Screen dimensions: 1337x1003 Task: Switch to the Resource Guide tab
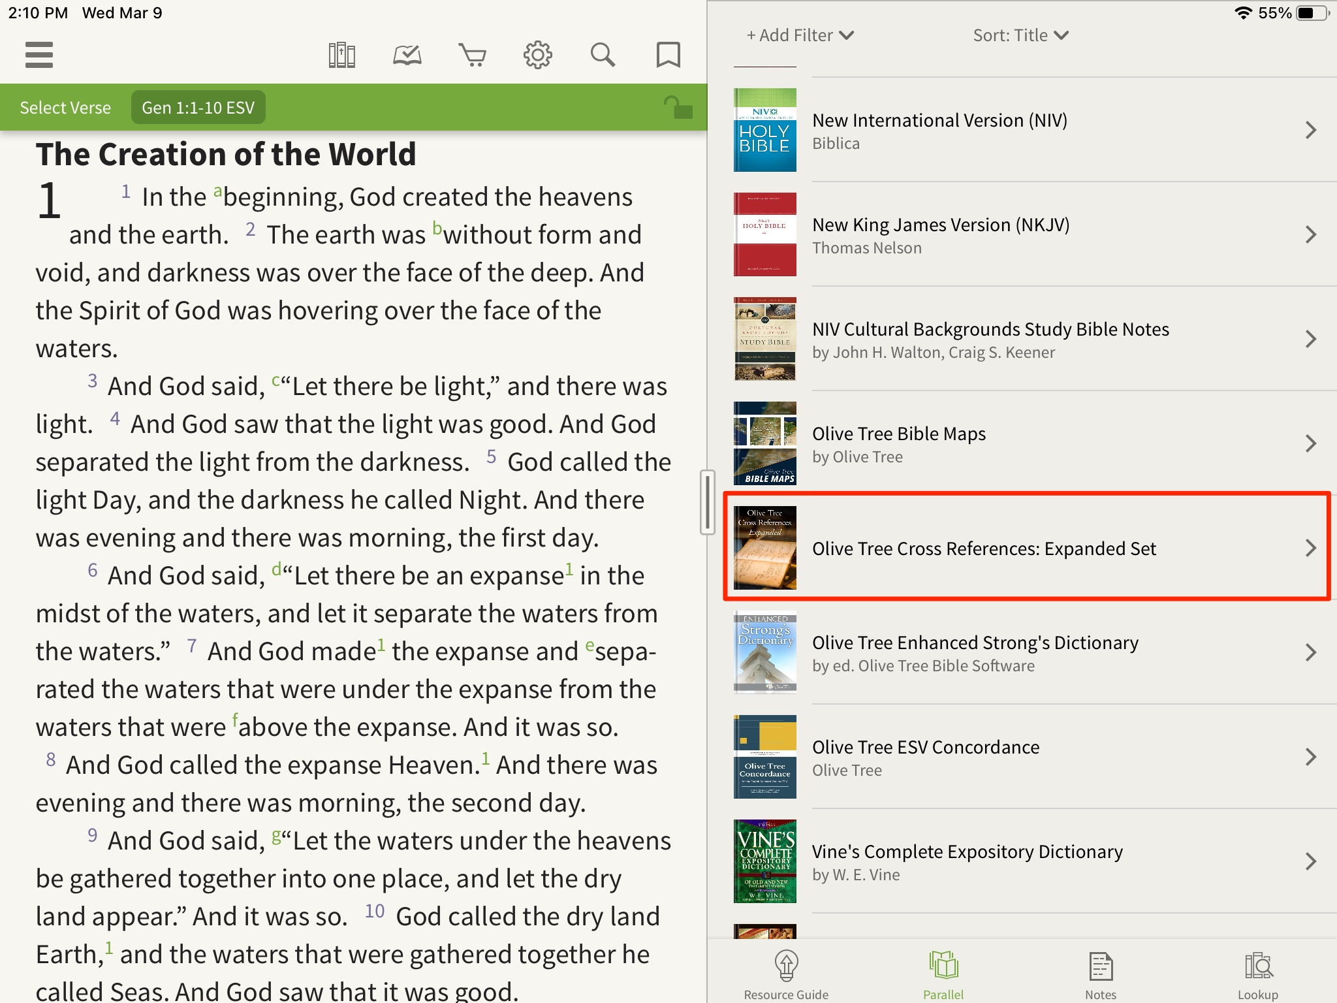pyautogui.click(x=786, y=974)
